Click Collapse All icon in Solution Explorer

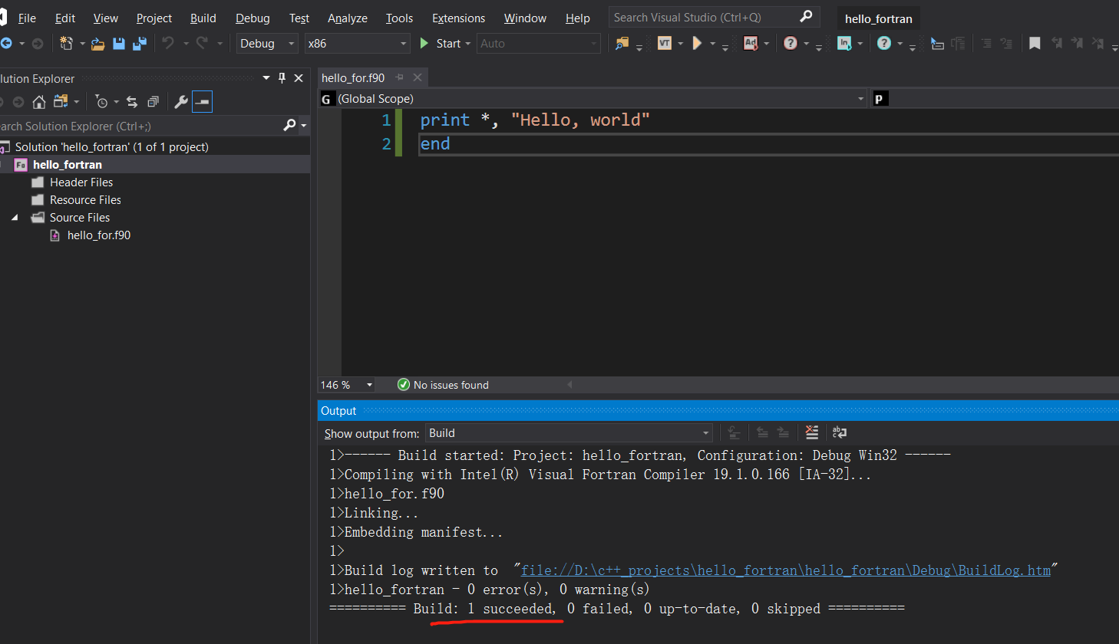tap(153, 102)
